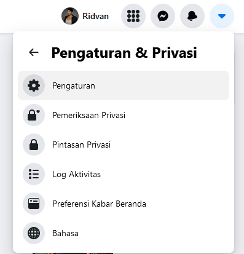Collapse the account dropdown arrow
244x254 pixels.
coord(222,16)
